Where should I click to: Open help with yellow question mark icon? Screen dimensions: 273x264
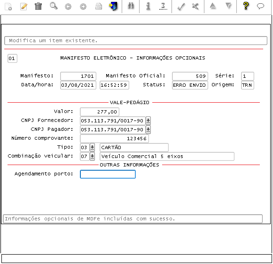point(246,6)
